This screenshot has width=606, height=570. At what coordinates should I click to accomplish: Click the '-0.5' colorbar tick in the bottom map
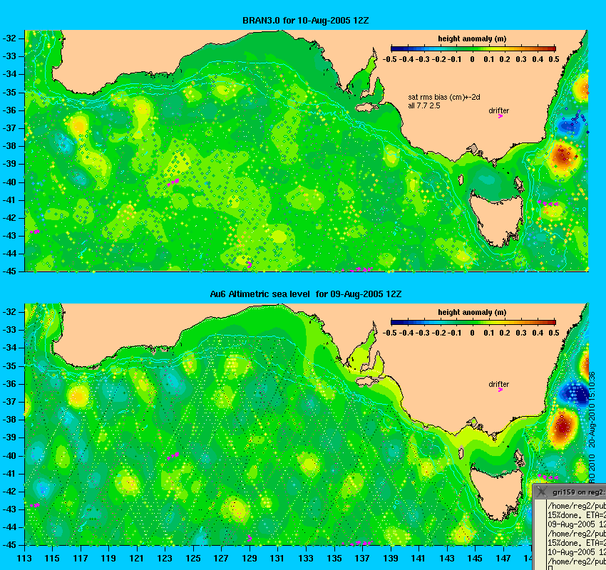(x=389, y=333)
